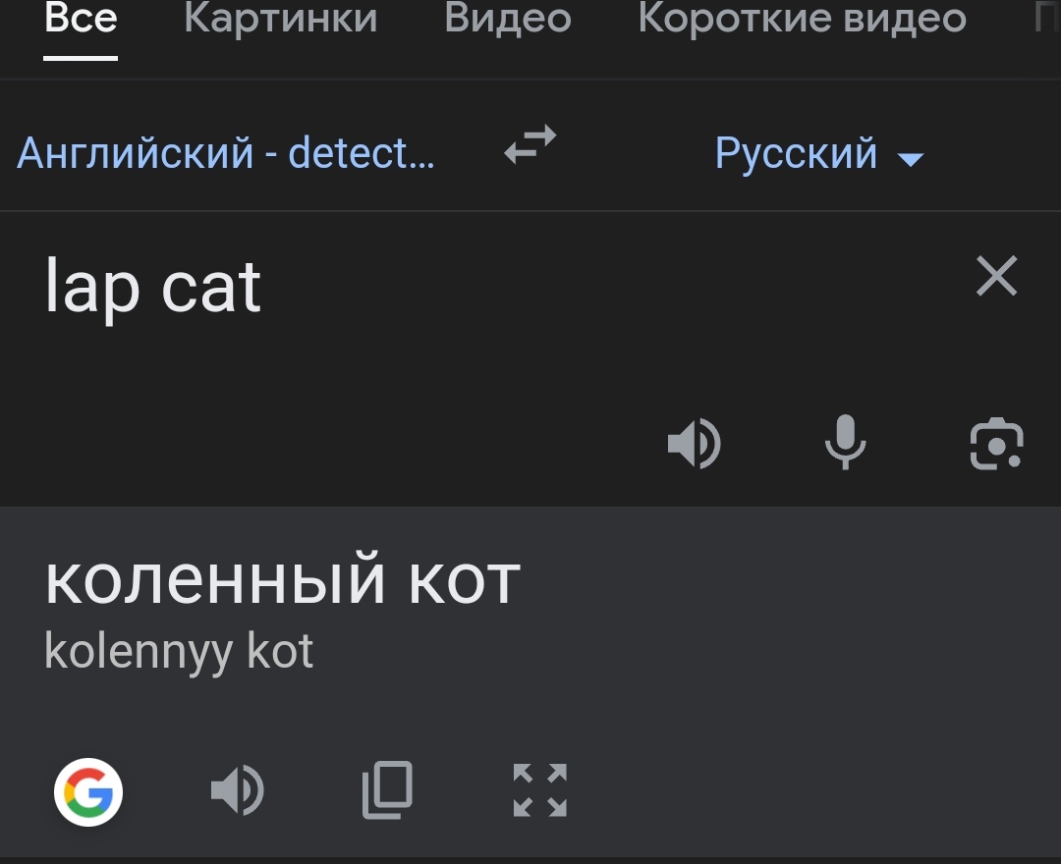Play audio of the Russian translation
The width and height of the screenshot is (1061, 864).
[x=238, y=789]
